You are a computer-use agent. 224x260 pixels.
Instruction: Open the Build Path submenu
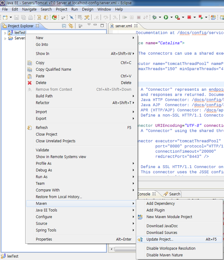81,96
